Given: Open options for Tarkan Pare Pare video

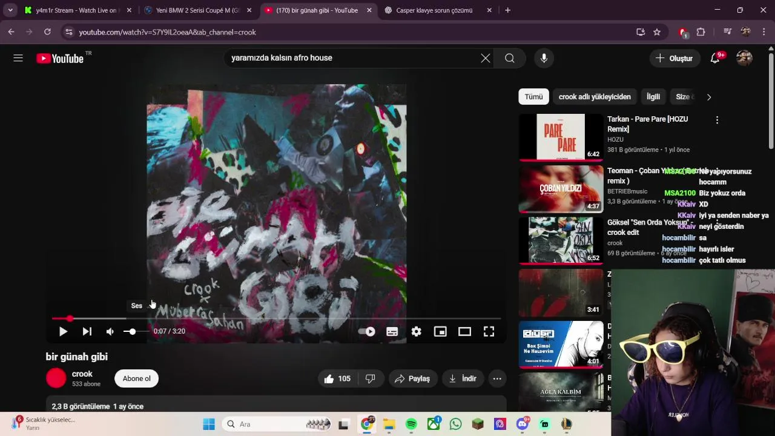Looking at the screenshot, I should pyautogui.click(x=717, y=120).
